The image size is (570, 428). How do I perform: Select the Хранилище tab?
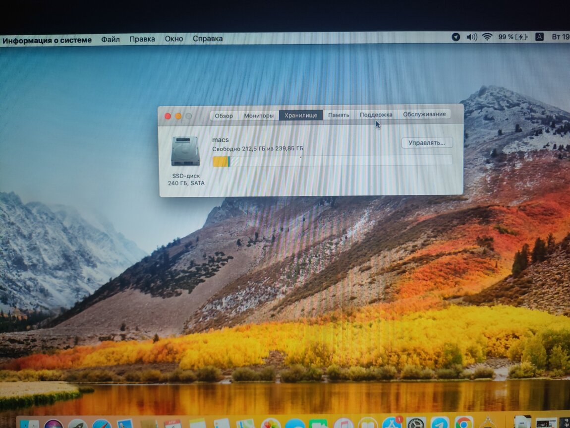(301, 115)
